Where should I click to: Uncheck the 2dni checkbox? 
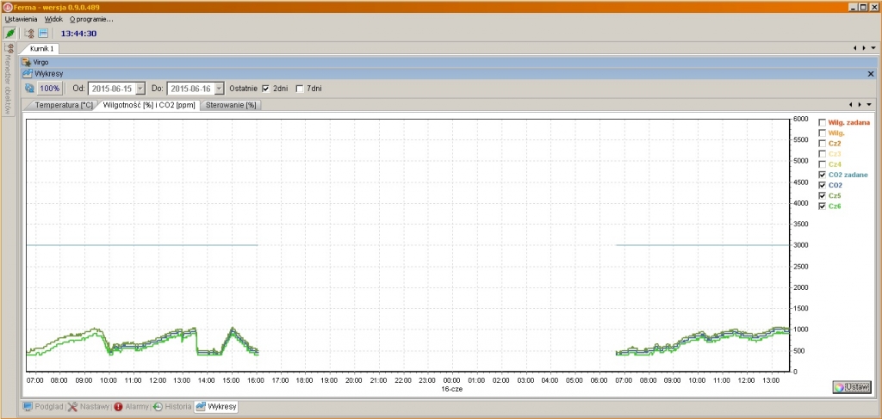[266, 88]
